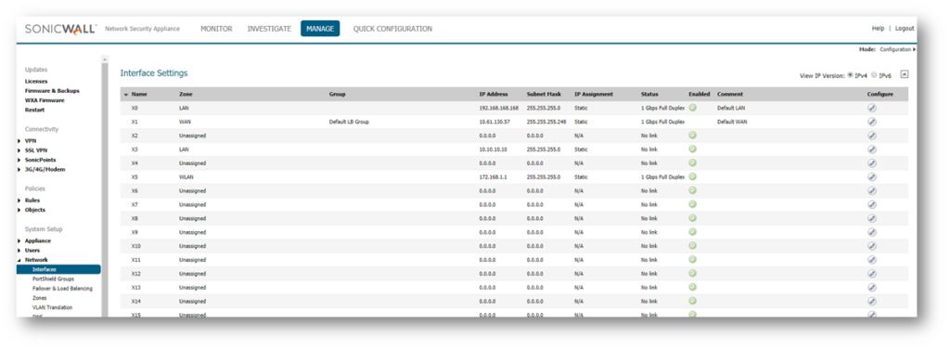The height and width of the screenshot is (350, 950).
Task: Click the configure icon for X3 interface
Action: (x=872, y=149)
